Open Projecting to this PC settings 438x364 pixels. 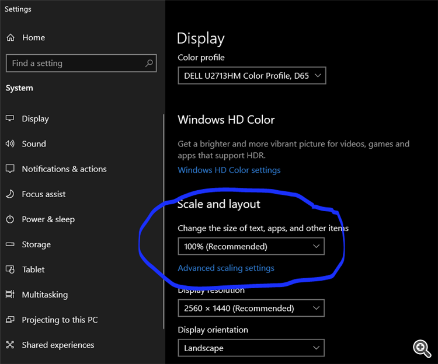point(60,320)
